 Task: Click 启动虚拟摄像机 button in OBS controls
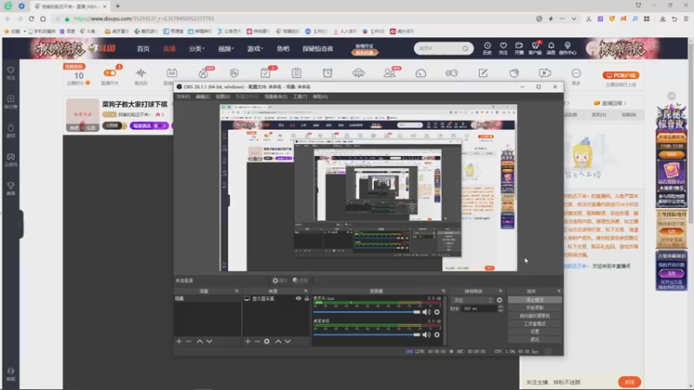[534, 315]
